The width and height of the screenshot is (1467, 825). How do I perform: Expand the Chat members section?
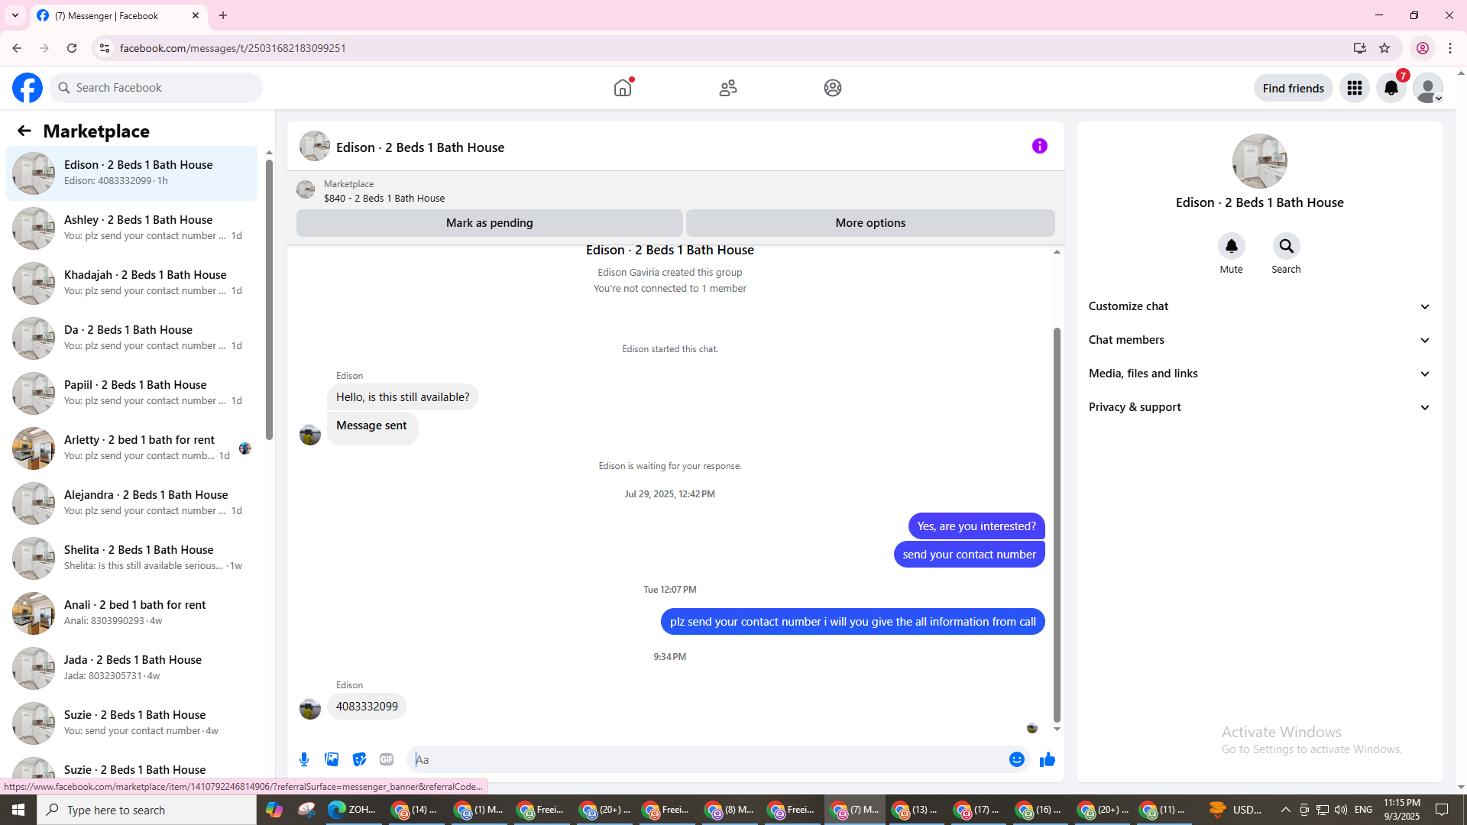1259,340
